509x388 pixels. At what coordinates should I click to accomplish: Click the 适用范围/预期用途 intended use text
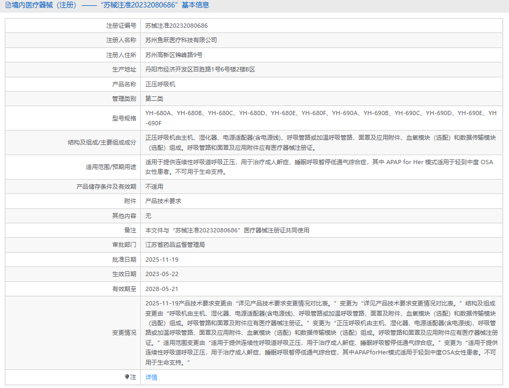[319, 167]
